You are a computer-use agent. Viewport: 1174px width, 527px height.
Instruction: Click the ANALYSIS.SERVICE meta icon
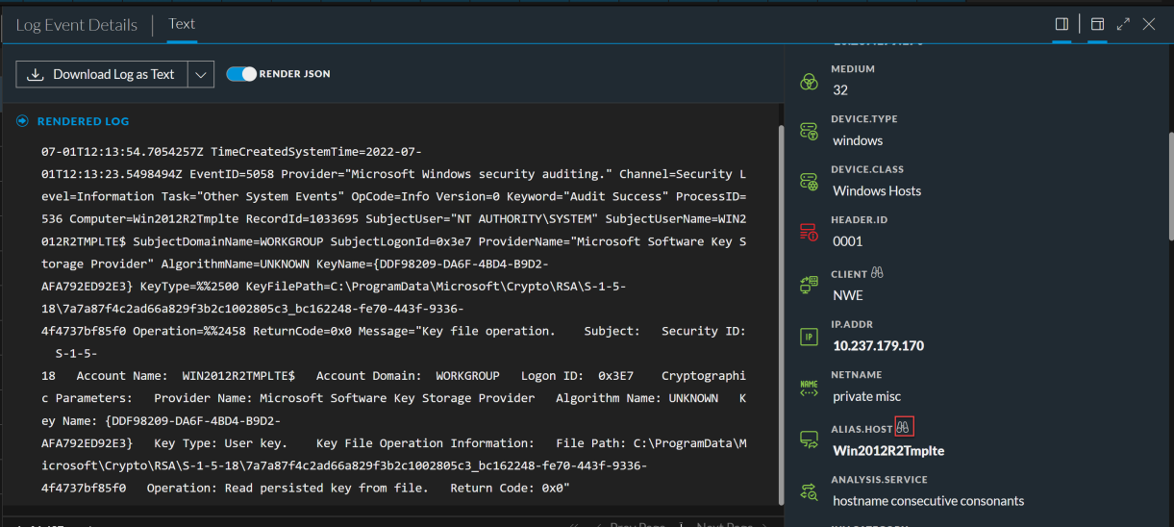point(809,491)
